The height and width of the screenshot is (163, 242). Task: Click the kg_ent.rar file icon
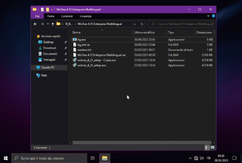[x=75, y=45]
